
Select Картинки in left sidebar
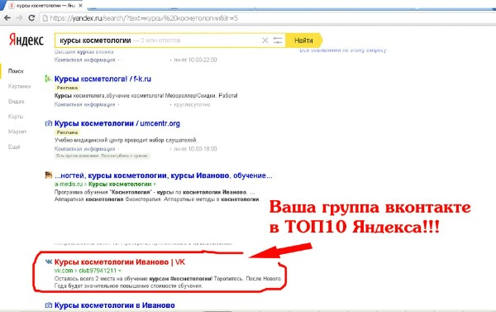pos(19,86)
